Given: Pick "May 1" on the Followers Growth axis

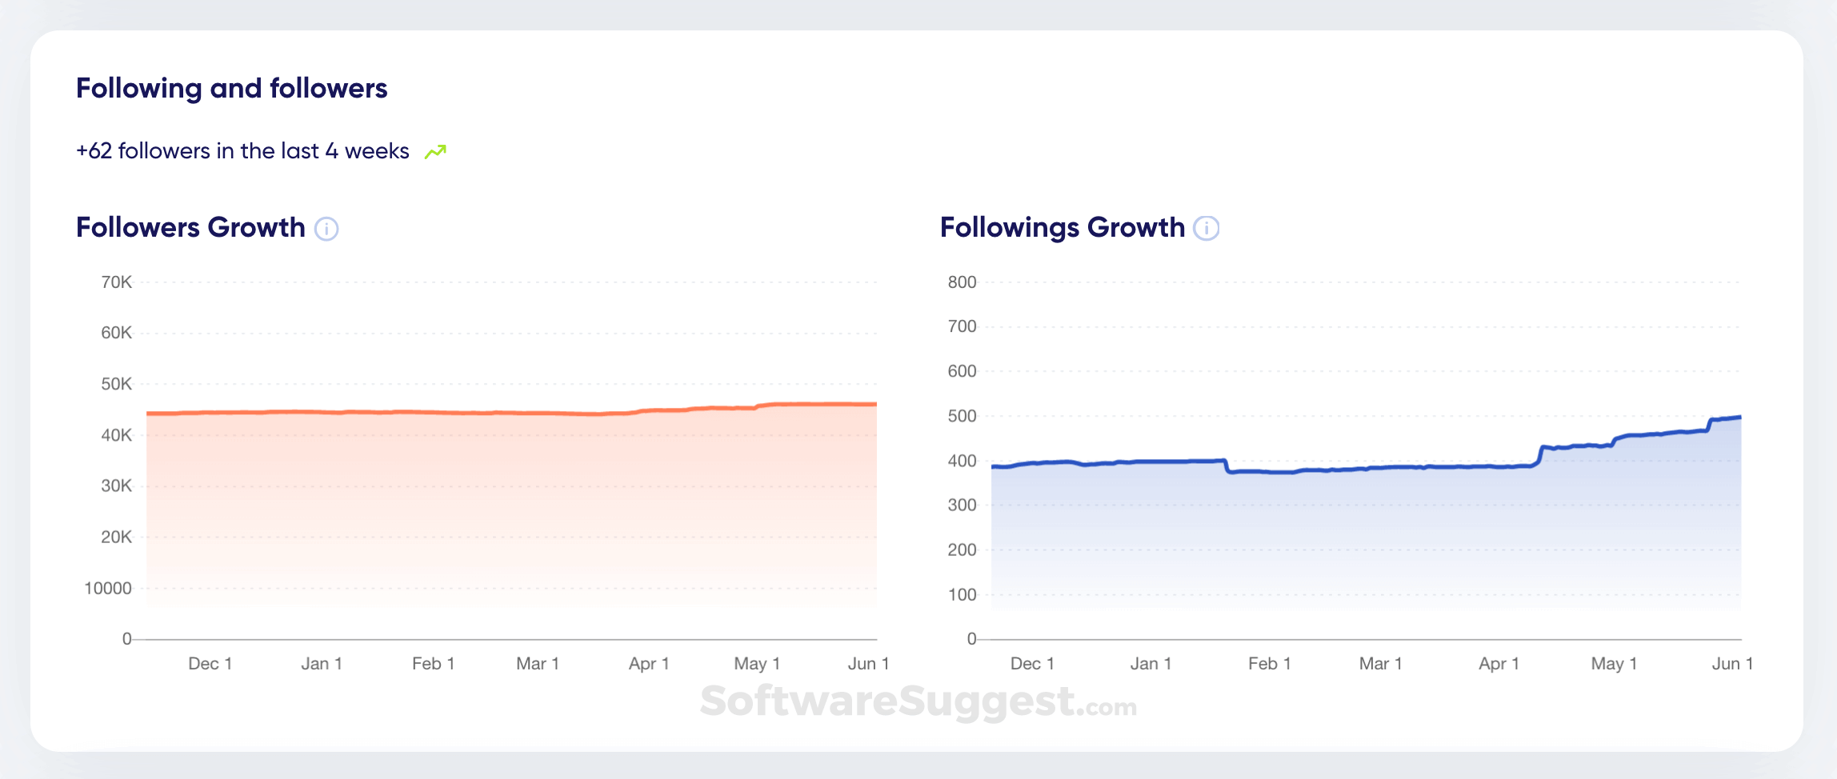Looking at the screenshot, I should [757, 664].
